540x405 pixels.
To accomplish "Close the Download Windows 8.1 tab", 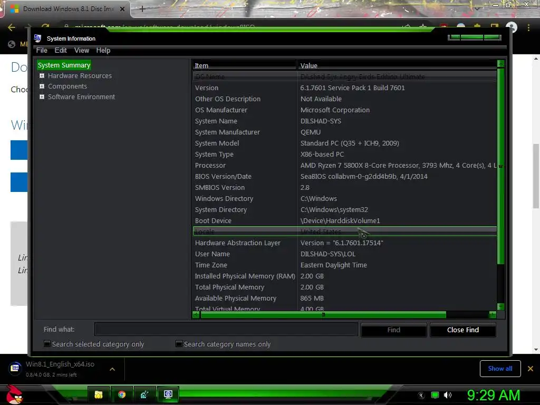I will [x=122, y=9].
